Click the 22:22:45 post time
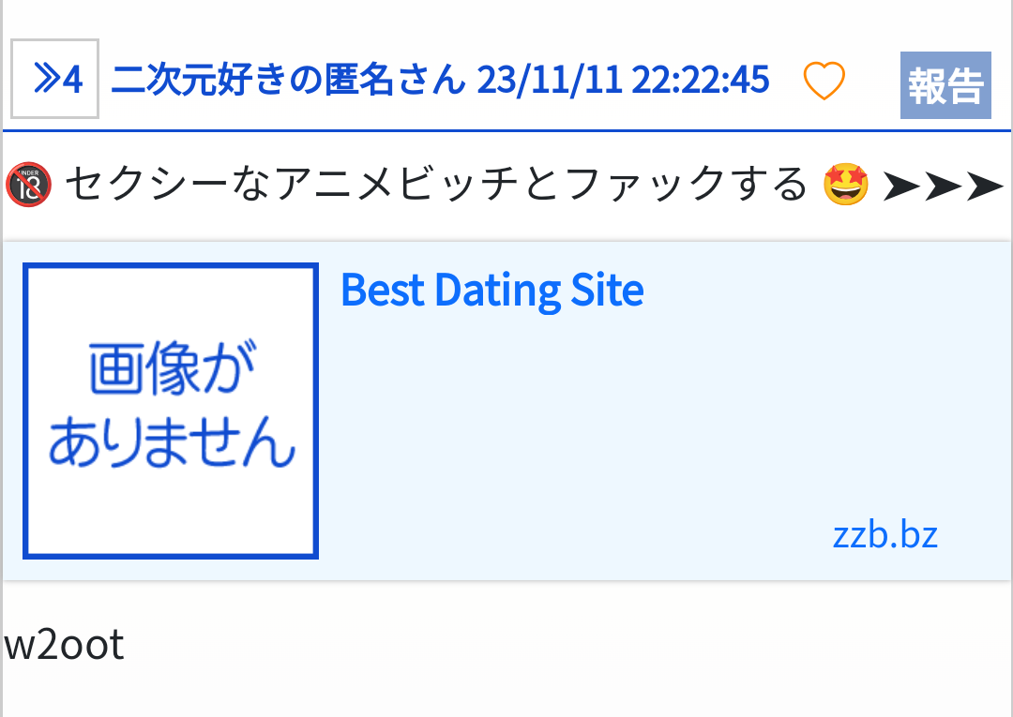This screenshot has height=717, width=1013. click(x=700, y=82)
